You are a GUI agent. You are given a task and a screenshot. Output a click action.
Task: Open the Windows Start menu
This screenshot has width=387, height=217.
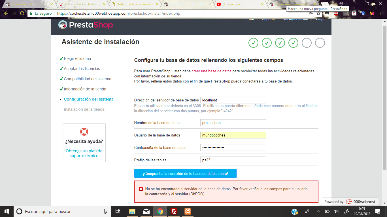(7, 211)
